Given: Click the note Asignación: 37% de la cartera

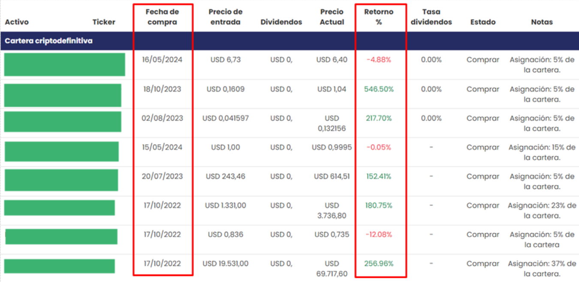Looking at the screenshot, I should point(542,269).
